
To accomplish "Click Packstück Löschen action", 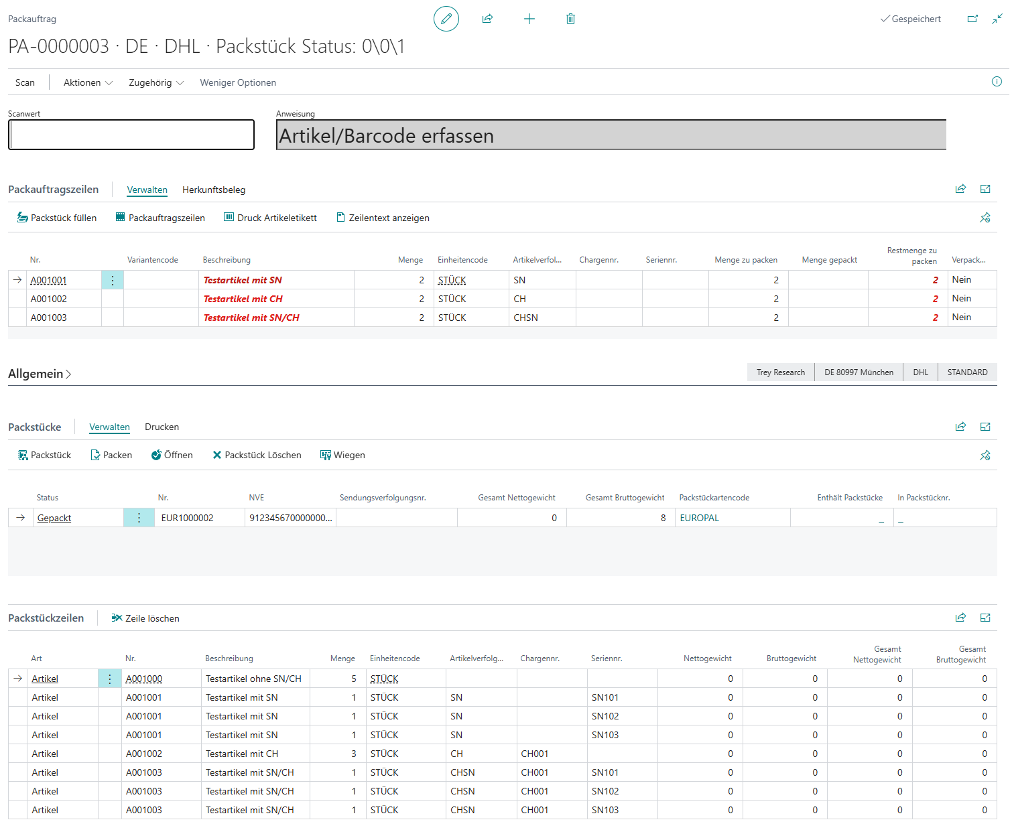I will (x=257, y=455).
